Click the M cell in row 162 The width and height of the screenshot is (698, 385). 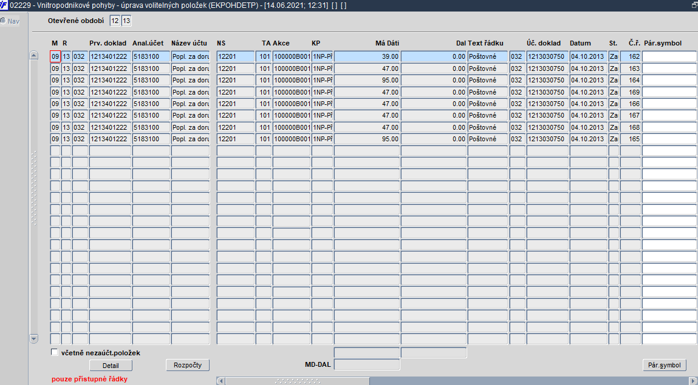55,56
